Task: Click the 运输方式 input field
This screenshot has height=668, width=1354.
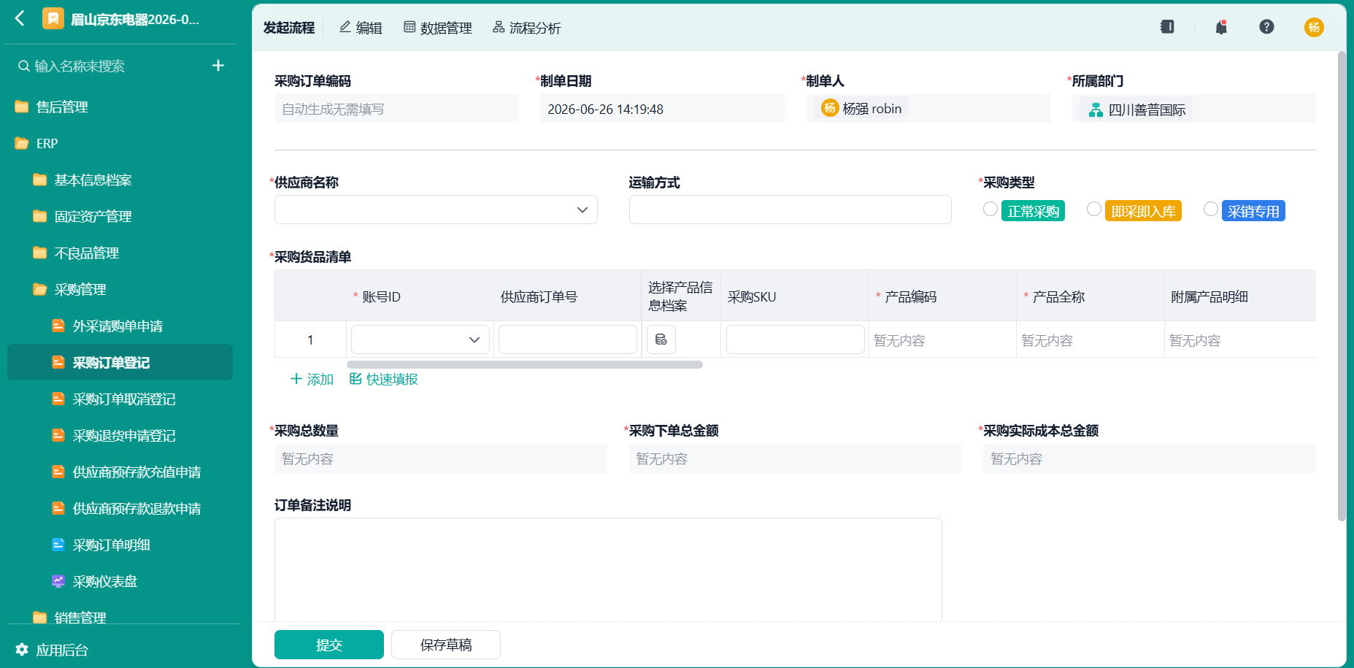Action: pos(791,210)
